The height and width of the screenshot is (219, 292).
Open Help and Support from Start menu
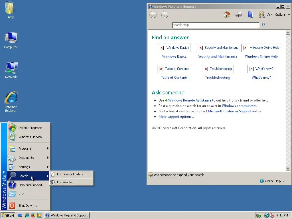pyautogui.click(x=29, y=185)
